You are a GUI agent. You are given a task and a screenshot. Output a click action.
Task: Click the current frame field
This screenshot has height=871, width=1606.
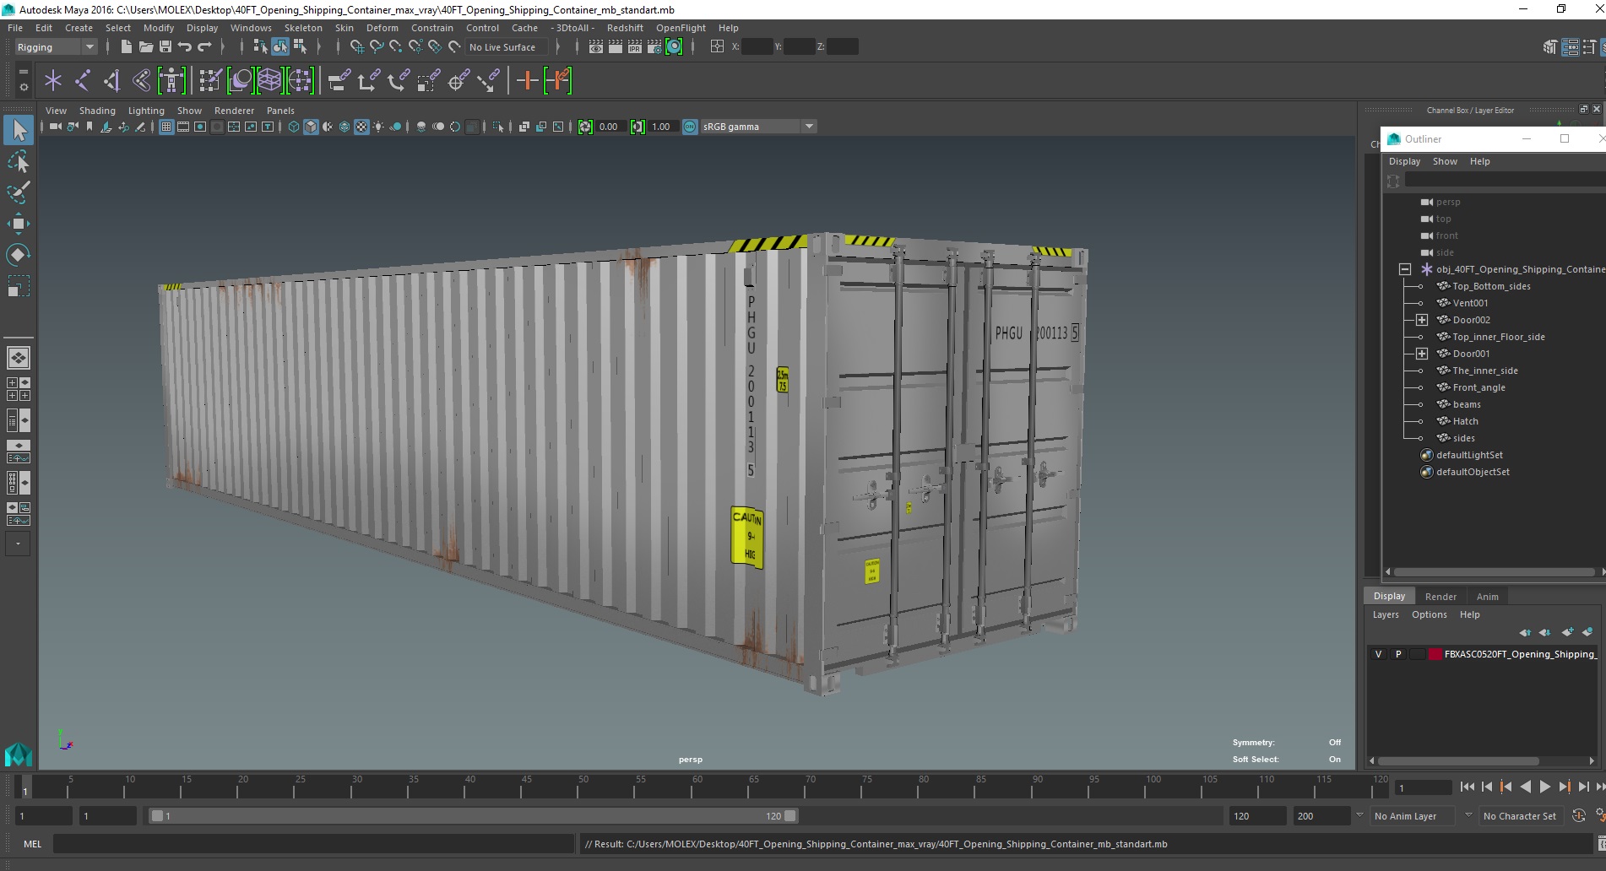click(1424, 787)
